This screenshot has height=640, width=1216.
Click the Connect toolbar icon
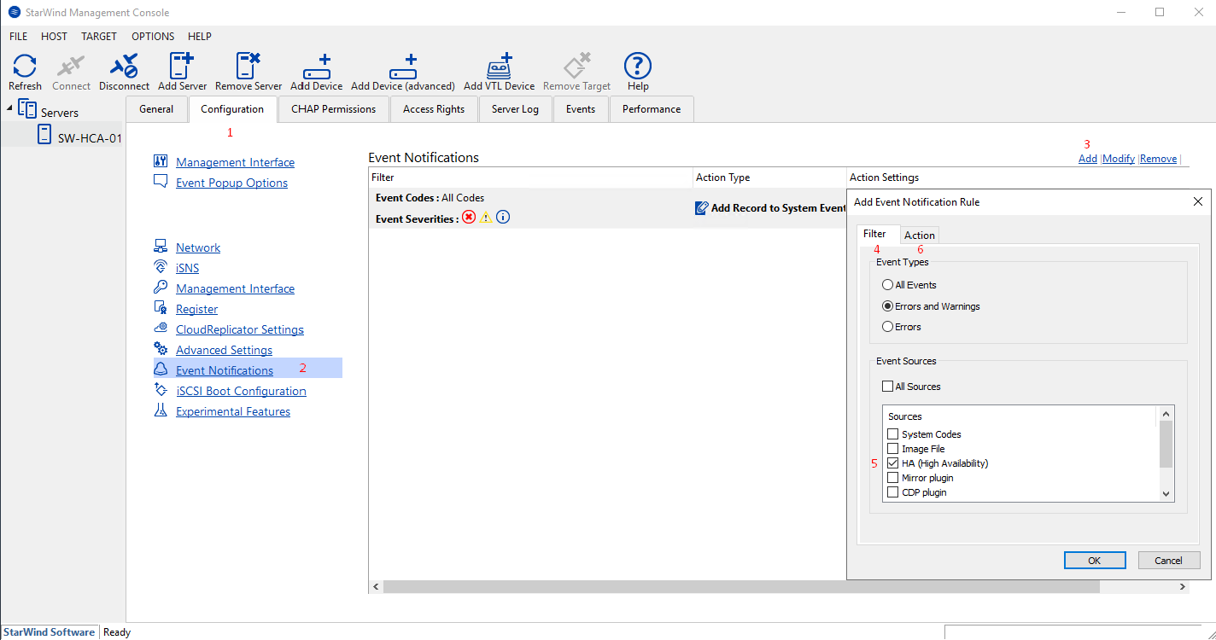pos(71,66)
